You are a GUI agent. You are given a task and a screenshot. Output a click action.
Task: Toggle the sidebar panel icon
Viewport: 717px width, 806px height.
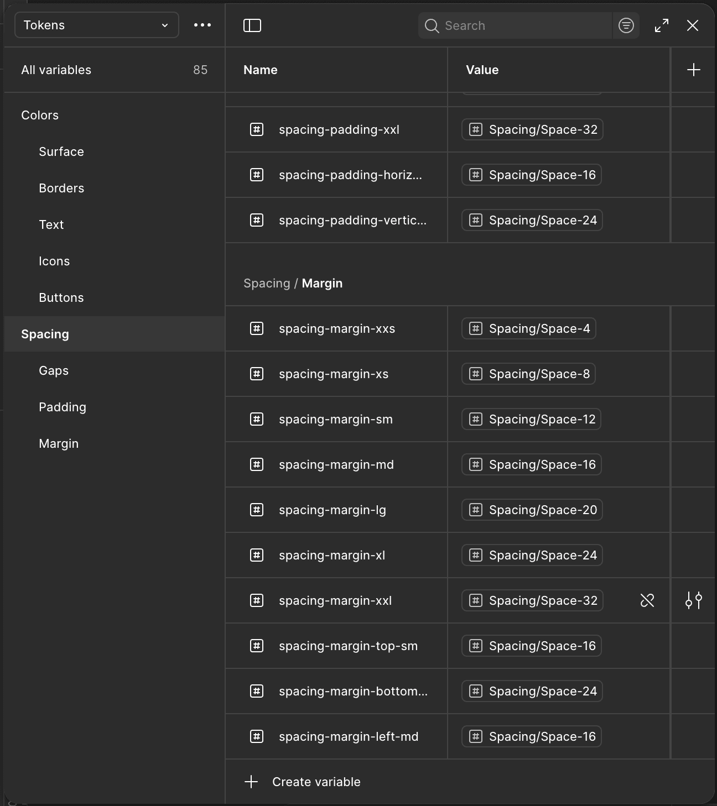[x=252, y=25]
